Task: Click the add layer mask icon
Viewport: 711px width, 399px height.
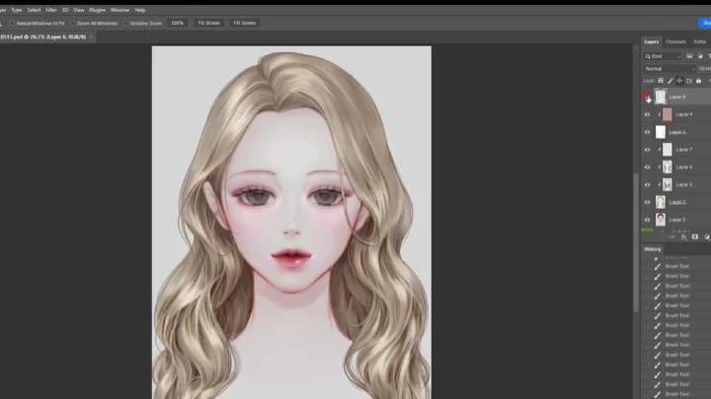Action: click(695, 236)
